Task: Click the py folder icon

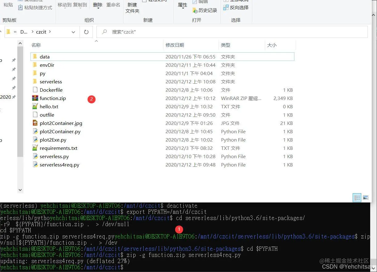Action: click(x=35, y=73)
